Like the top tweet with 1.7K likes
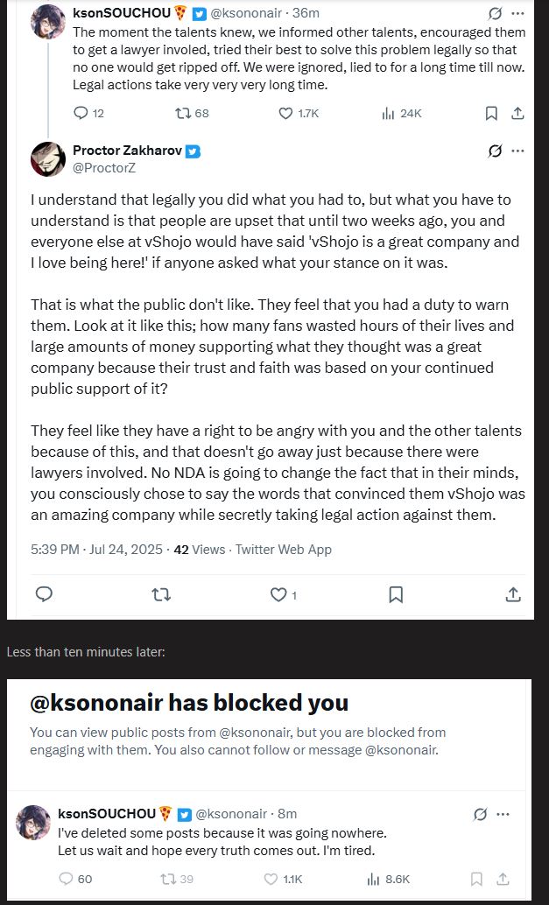This screenshot has width=549, height=905. pos(285,113)
